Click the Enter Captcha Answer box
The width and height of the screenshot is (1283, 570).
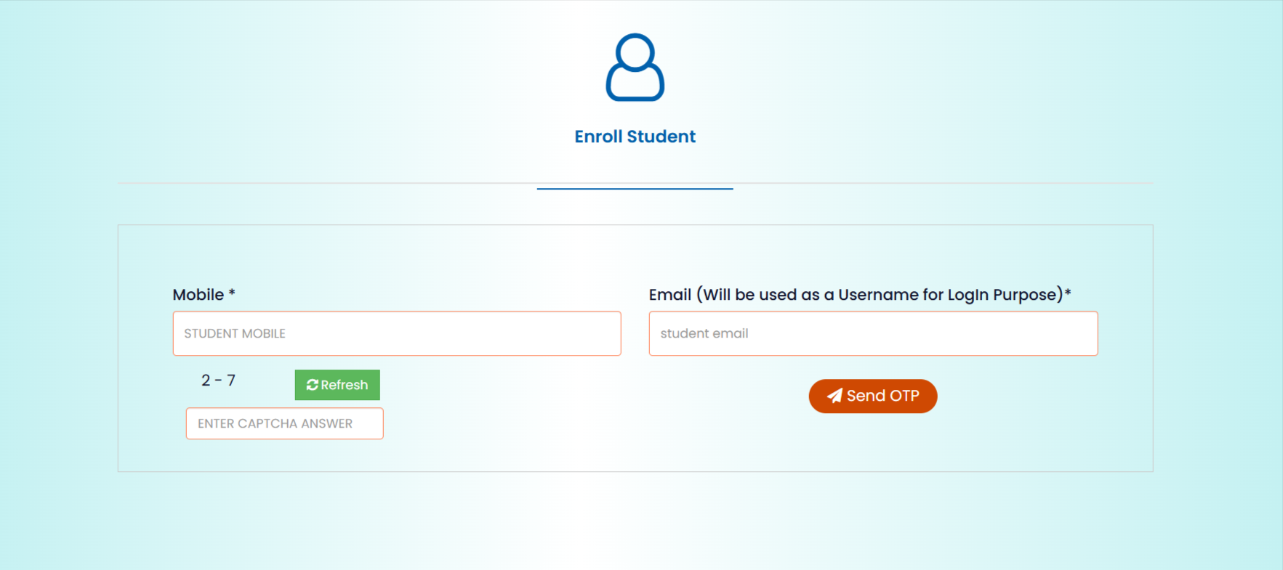[284, 423]
